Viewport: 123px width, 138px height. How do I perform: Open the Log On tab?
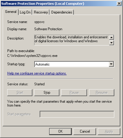pyautogui.click(x=25, y=12)
